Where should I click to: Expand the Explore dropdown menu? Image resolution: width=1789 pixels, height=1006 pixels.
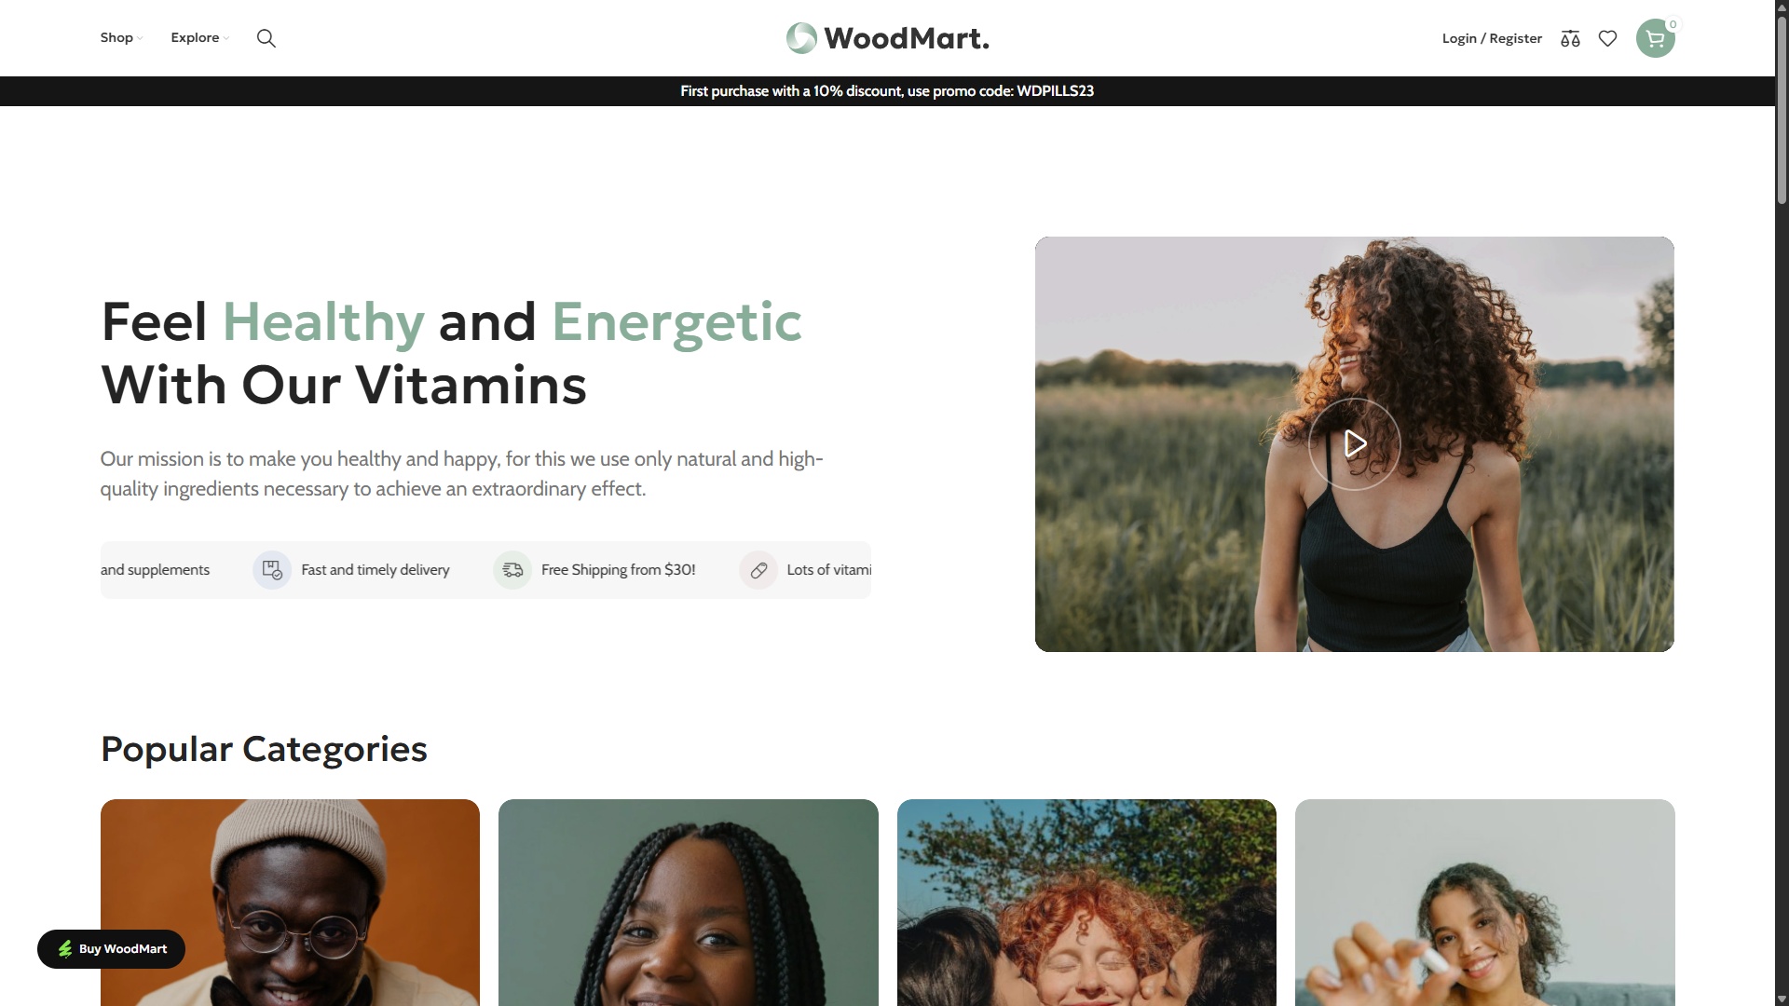(x=199, y=38)
